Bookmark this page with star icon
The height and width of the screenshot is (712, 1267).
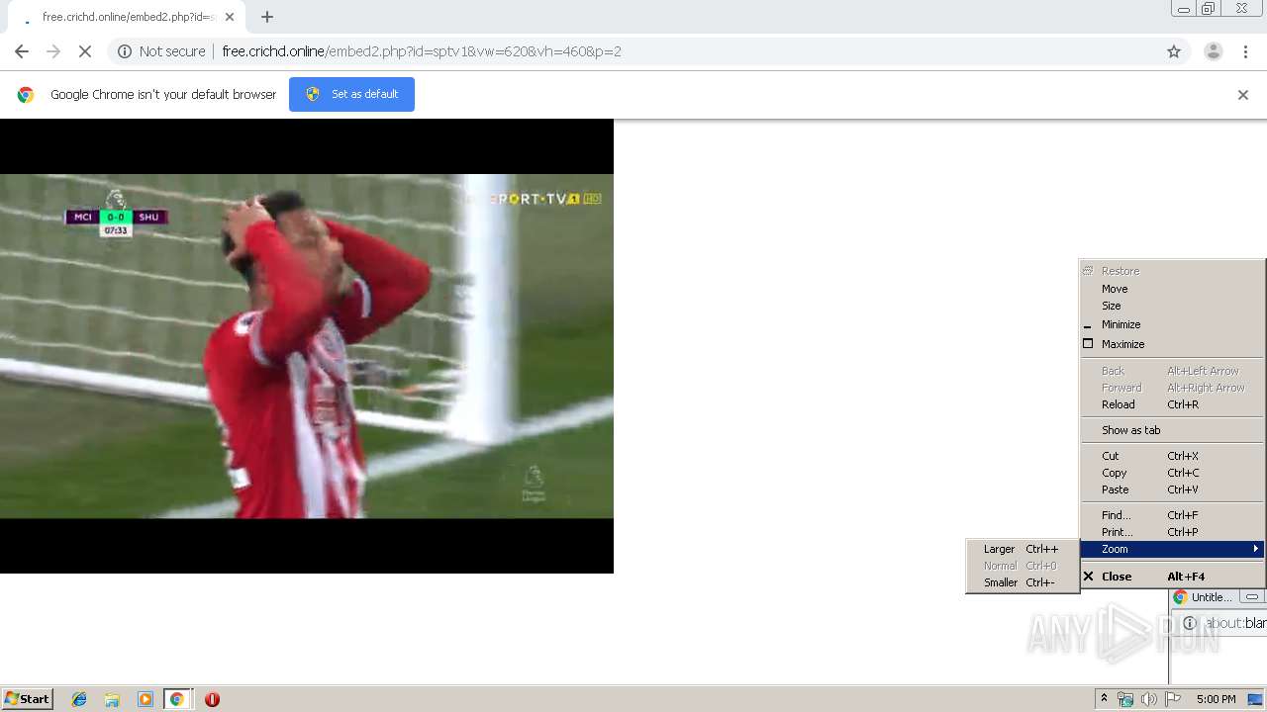(x=1174, y=51)
